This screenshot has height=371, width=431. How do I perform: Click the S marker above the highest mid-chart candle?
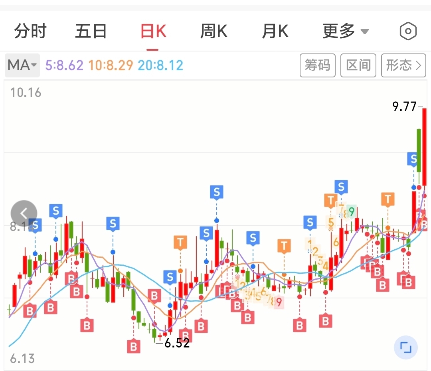point(217,192)
